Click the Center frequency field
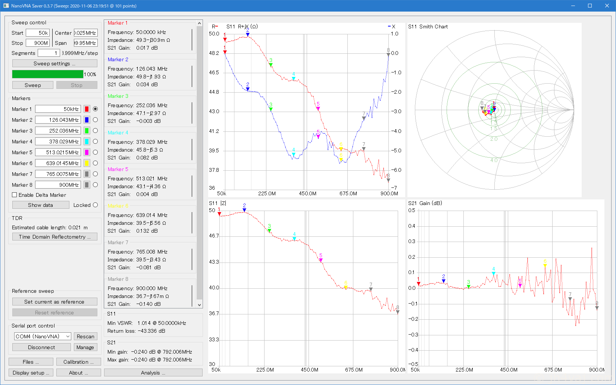This screenshot has height=385, width=616. 86,33
